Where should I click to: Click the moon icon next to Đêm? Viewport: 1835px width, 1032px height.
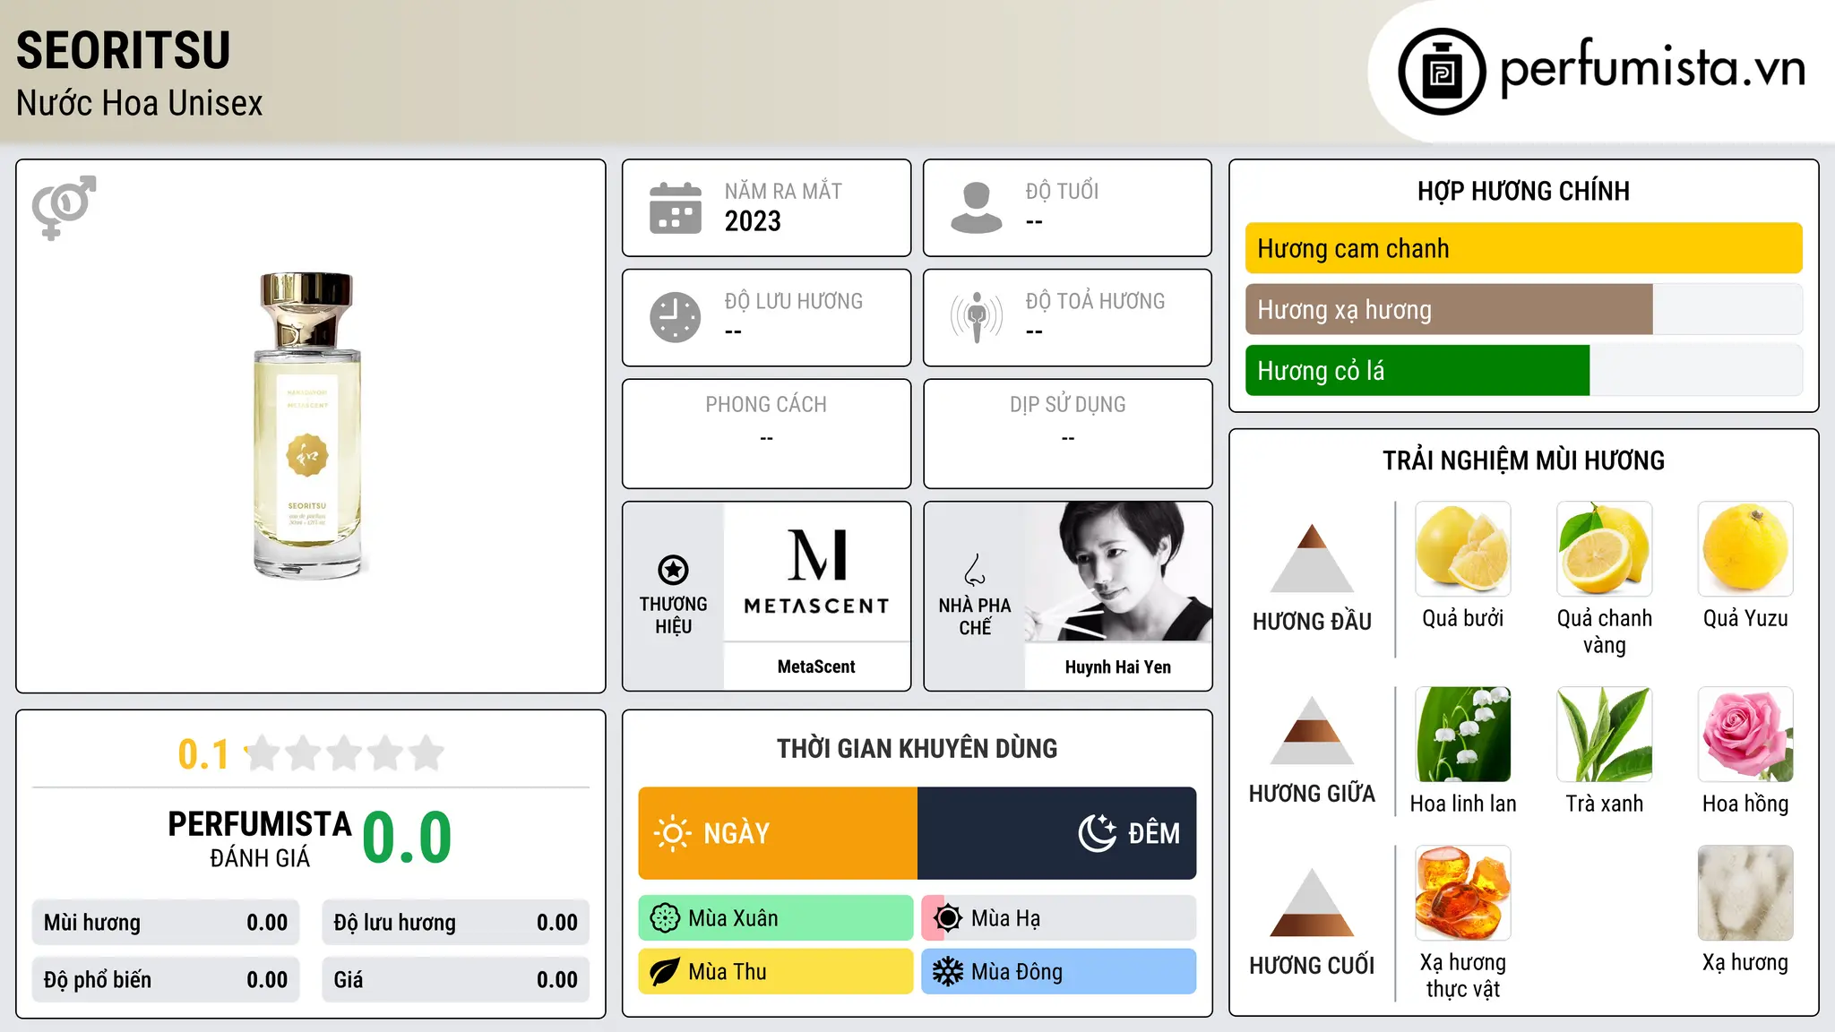(x=1098, y=833)
